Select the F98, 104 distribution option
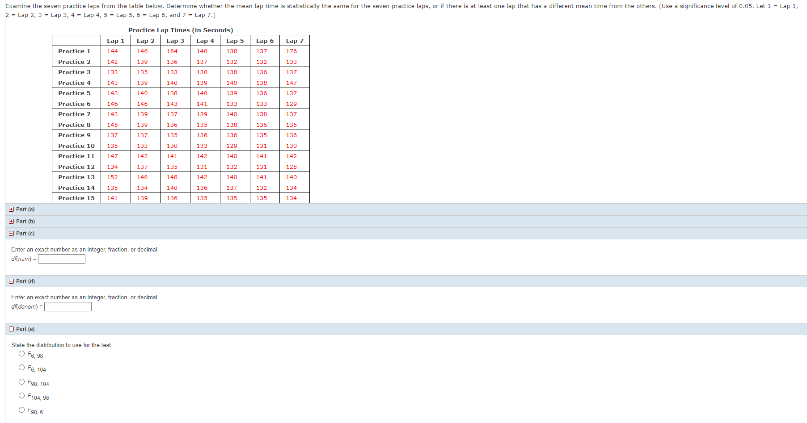807x423 pixels. click(x=21, y=382)
